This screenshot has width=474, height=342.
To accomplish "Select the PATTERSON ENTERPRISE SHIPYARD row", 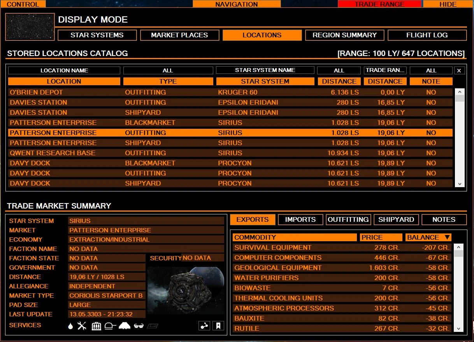I will pos(230,143).
